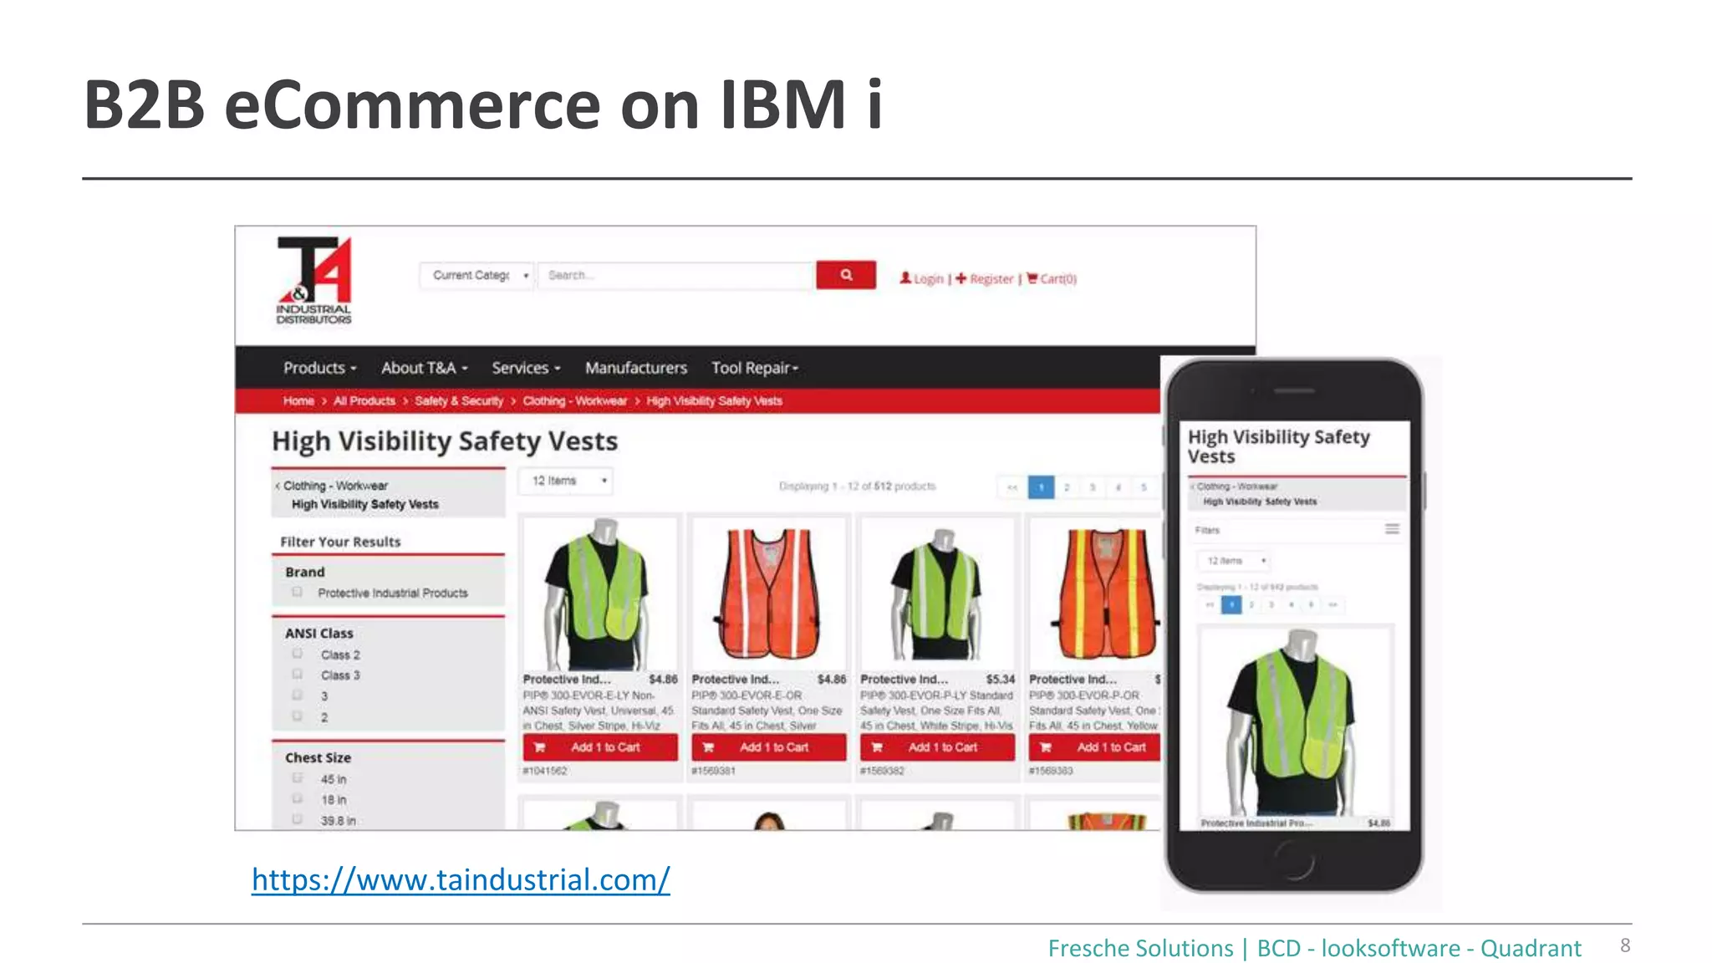Check the ANSI Class '2' filter
Screen dimensions: 1712x963
(297, 716)
